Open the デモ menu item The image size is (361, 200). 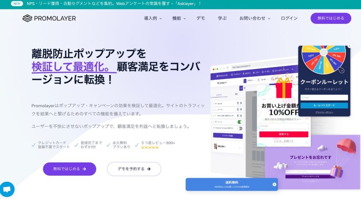pos(201,18)
